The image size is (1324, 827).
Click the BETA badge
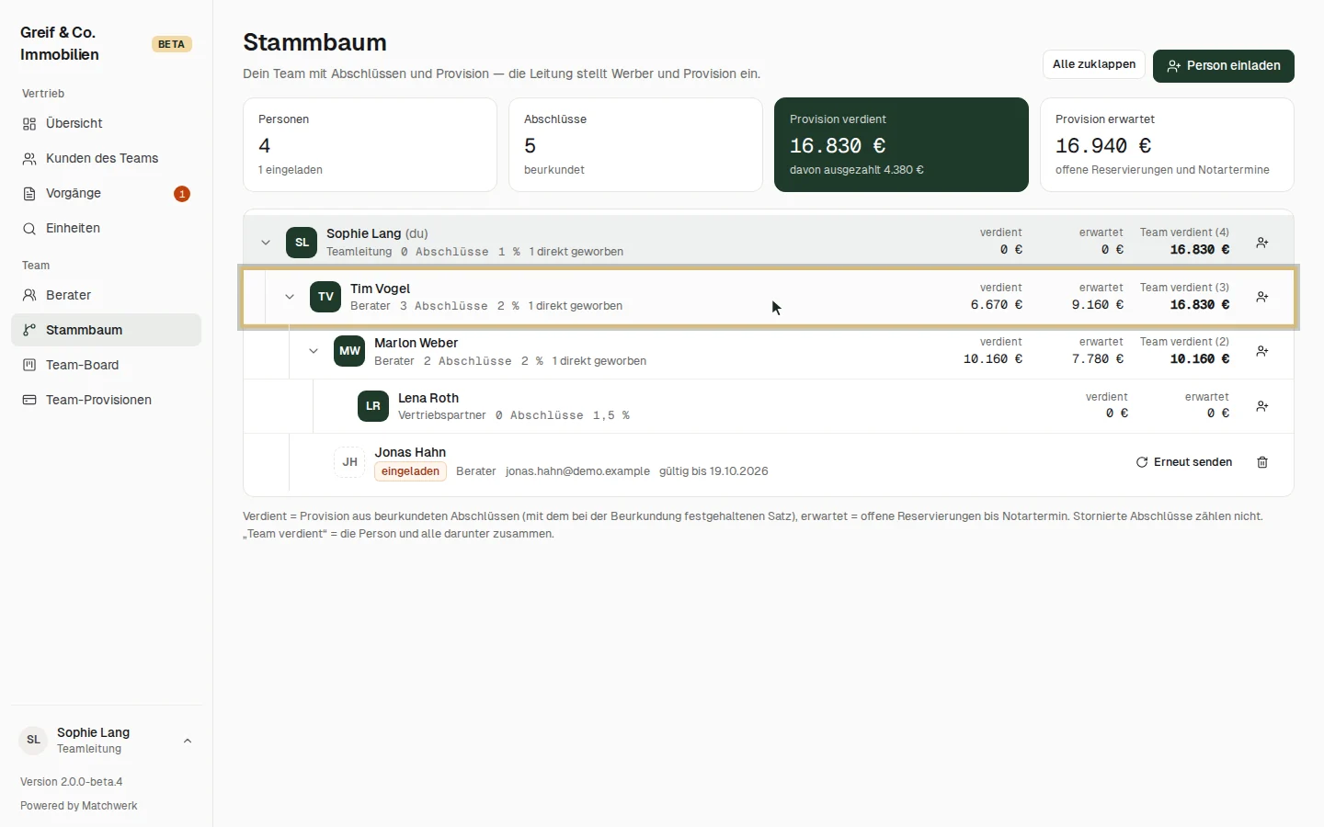(172, 44)
